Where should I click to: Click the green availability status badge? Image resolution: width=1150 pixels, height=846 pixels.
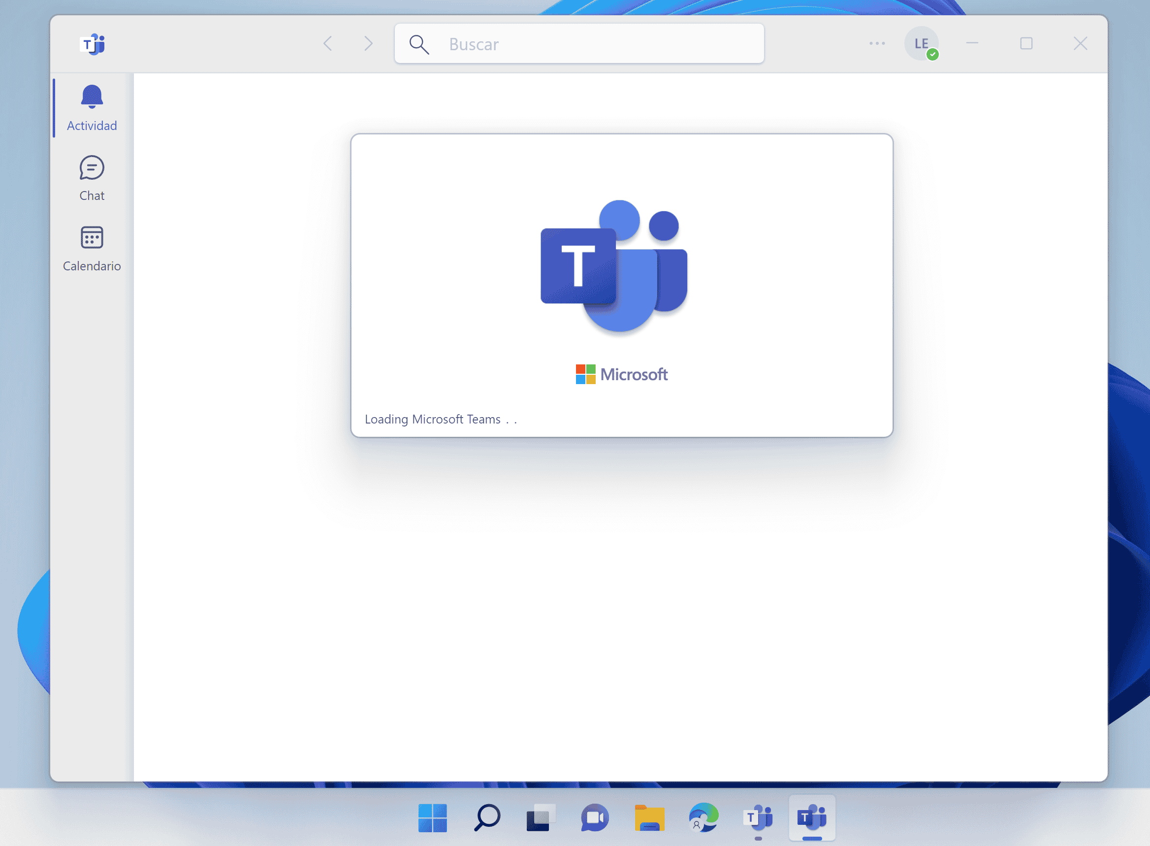tap(933, 54)
